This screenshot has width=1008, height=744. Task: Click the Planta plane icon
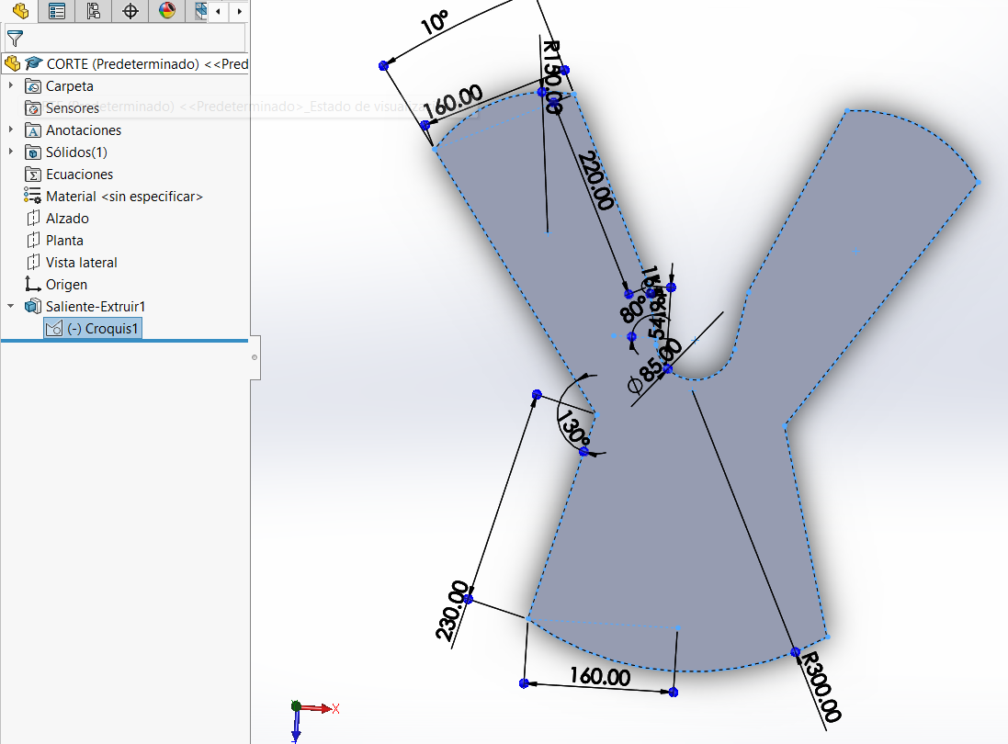33,241
